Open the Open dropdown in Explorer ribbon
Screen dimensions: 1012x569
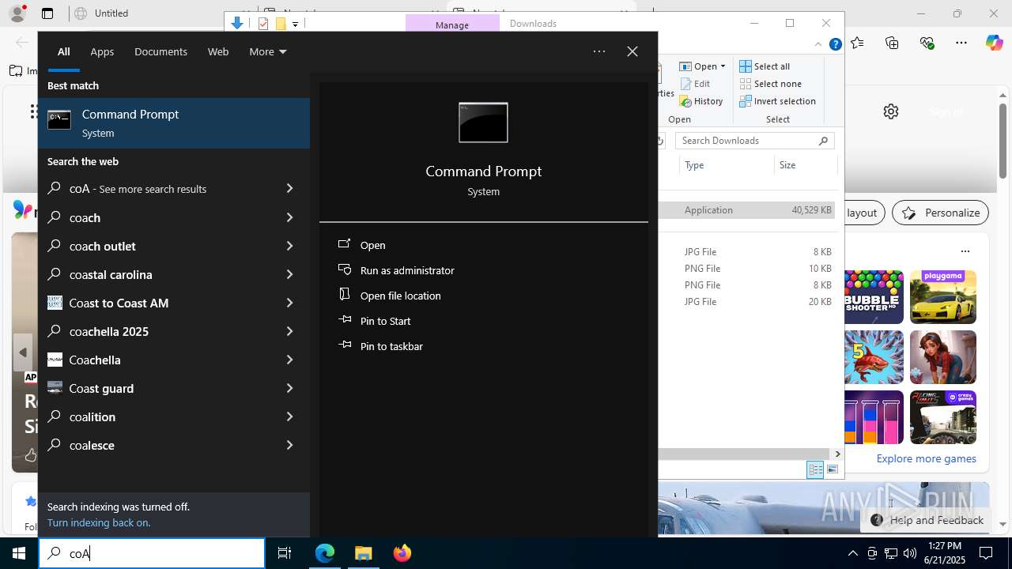pos(702,66)
